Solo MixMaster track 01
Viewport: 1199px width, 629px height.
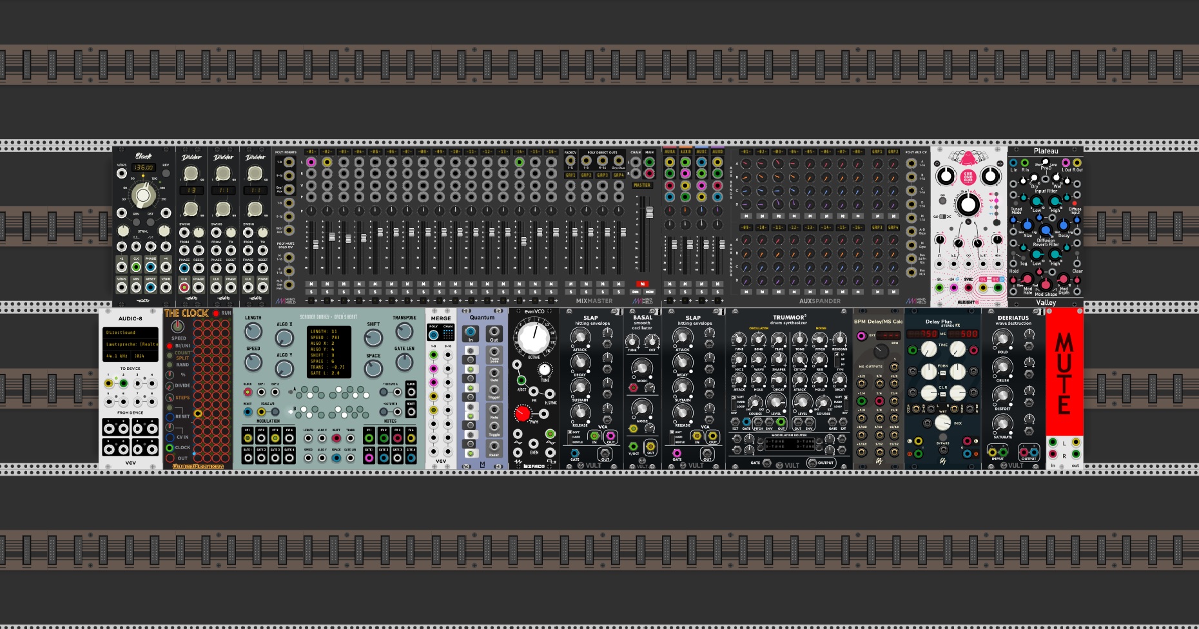pyautogui.click(x=311, y=292)
